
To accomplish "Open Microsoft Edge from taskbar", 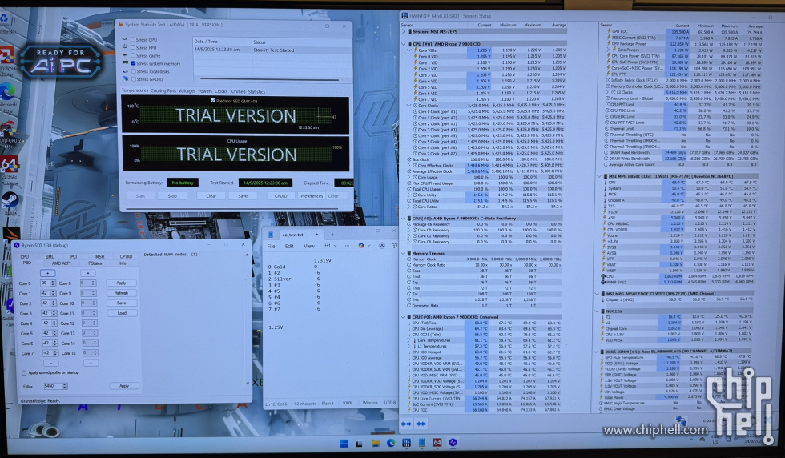I will (x=391, y=443).
